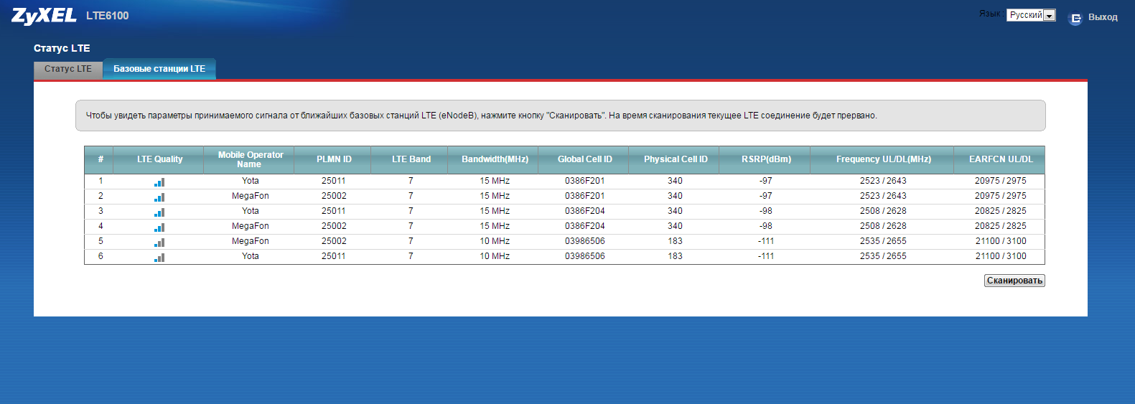Click signal bars icon in row 5

point(159,242)
